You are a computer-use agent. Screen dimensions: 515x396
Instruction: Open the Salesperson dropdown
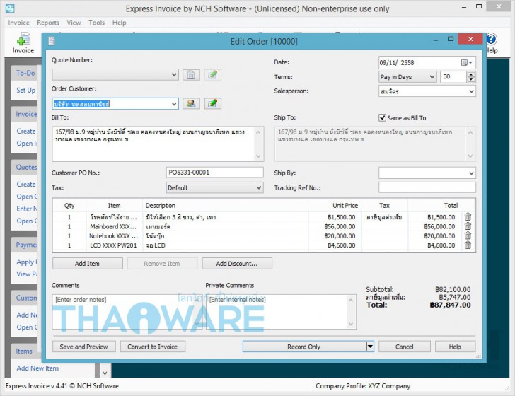(471, 91)
